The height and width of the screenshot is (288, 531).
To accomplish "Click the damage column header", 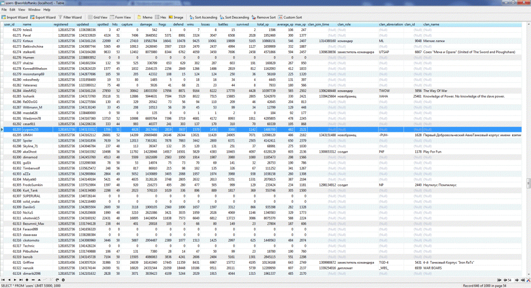I will (146, 24).
